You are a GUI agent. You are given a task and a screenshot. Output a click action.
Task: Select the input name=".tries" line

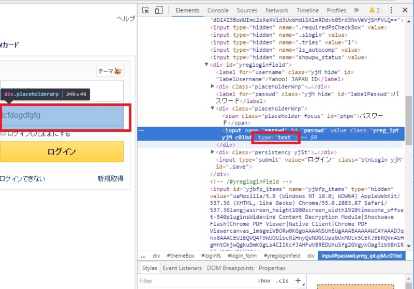284,42
